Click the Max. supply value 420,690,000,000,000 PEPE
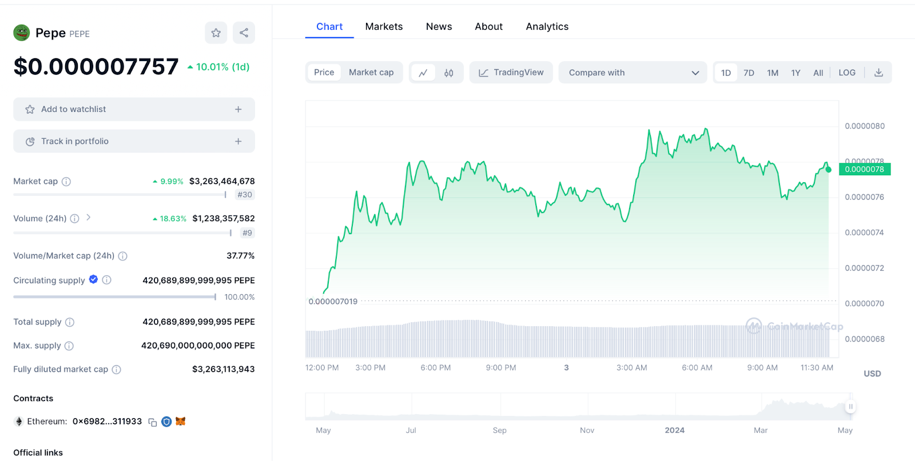This screenshot has width=915, height=461. tap(198, 346)
